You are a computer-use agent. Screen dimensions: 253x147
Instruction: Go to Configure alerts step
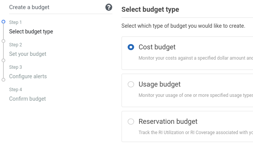pyautogui.click(x=28, y=76)
